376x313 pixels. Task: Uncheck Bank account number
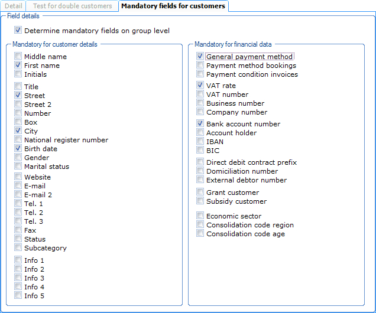[200, 124]
